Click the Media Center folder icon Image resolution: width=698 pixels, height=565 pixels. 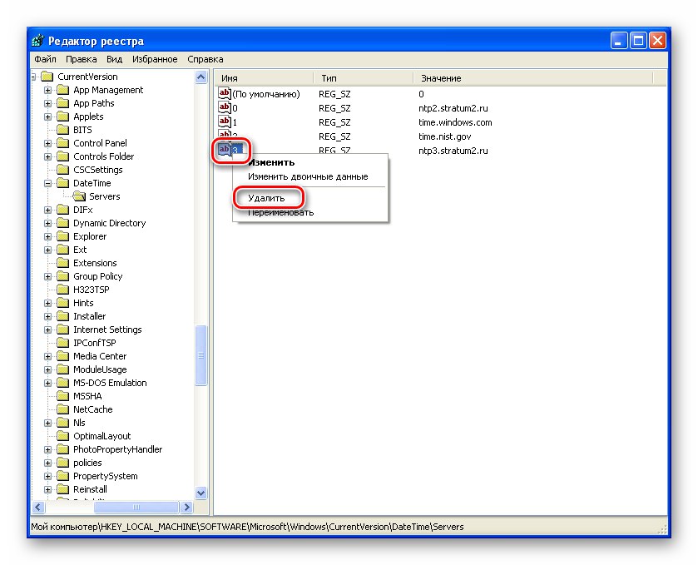coord(62,356)
